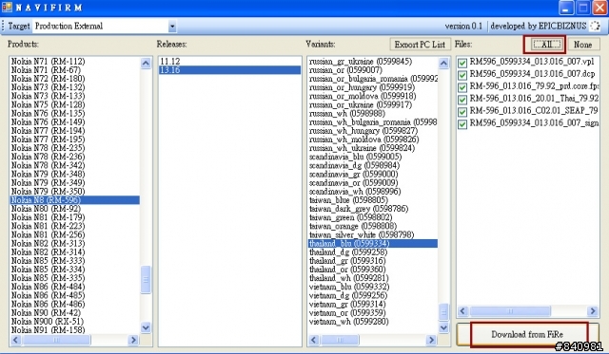Click the Production External combo box

tap(105, 27)
